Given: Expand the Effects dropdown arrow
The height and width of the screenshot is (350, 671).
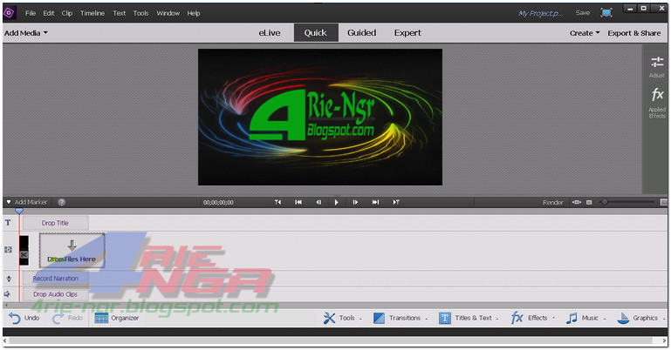Looking at the screenshot, I should 553,318.
